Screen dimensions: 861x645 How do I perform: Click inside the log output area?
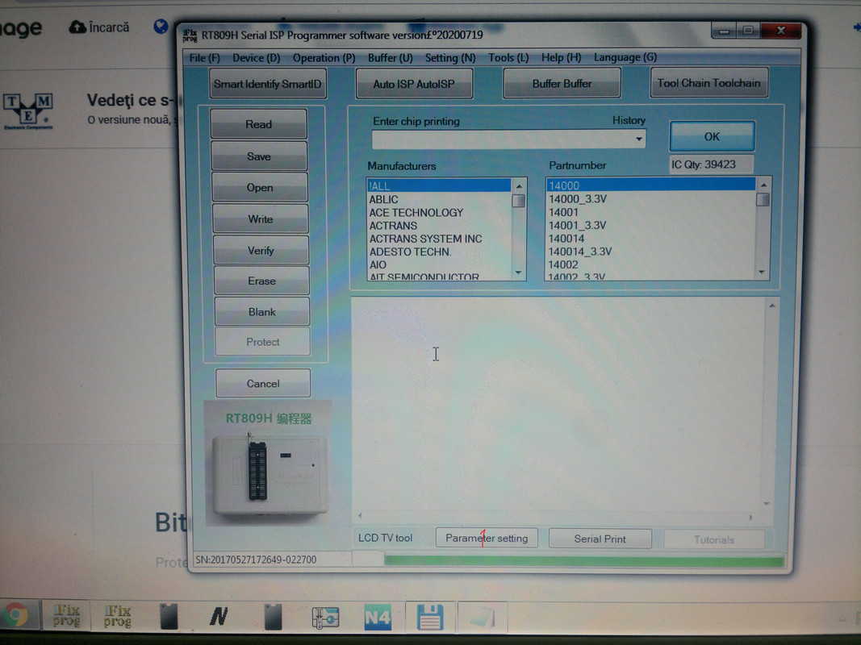point(558,403)
